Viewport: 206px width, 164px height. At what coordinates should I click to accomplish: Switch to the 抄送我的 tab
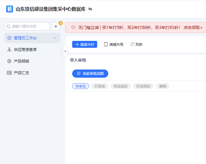(x=143, y=86)
